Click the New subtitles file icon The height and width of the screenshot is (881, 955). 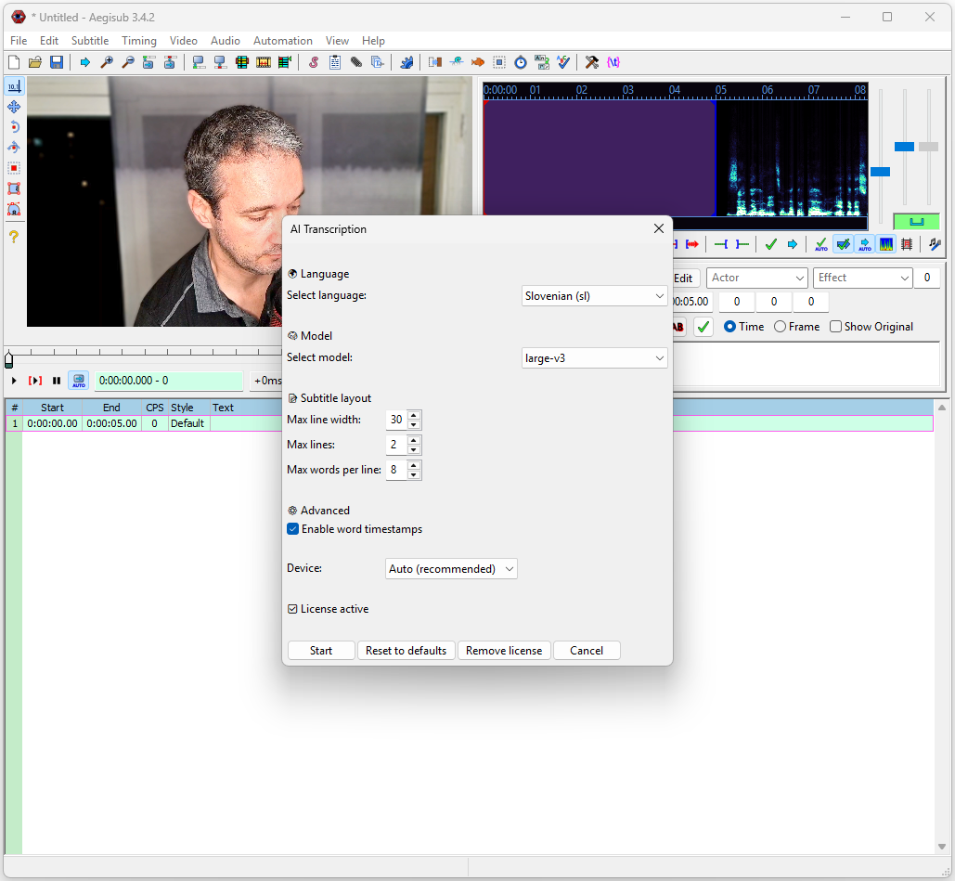pyautogui.click(x=13, y=62)
